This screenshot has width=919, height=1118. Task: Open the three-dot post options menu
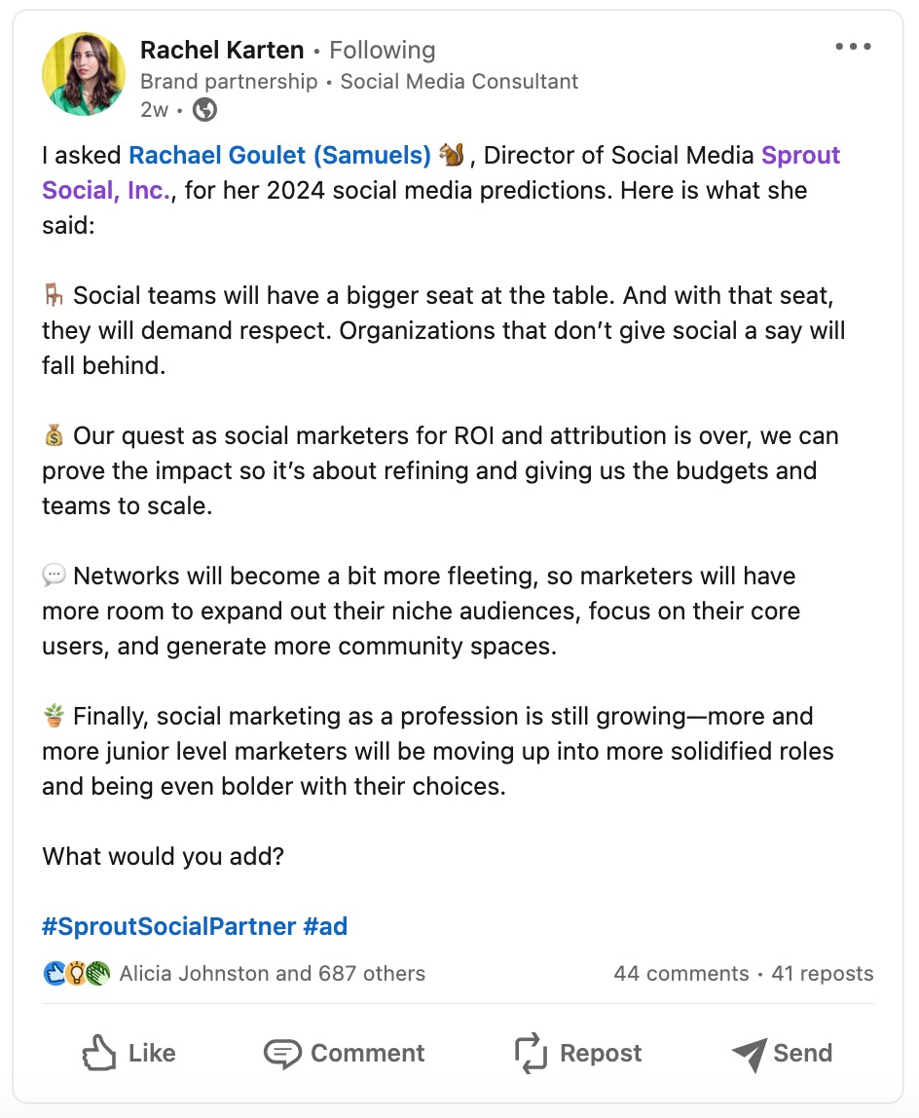[853, 47]
